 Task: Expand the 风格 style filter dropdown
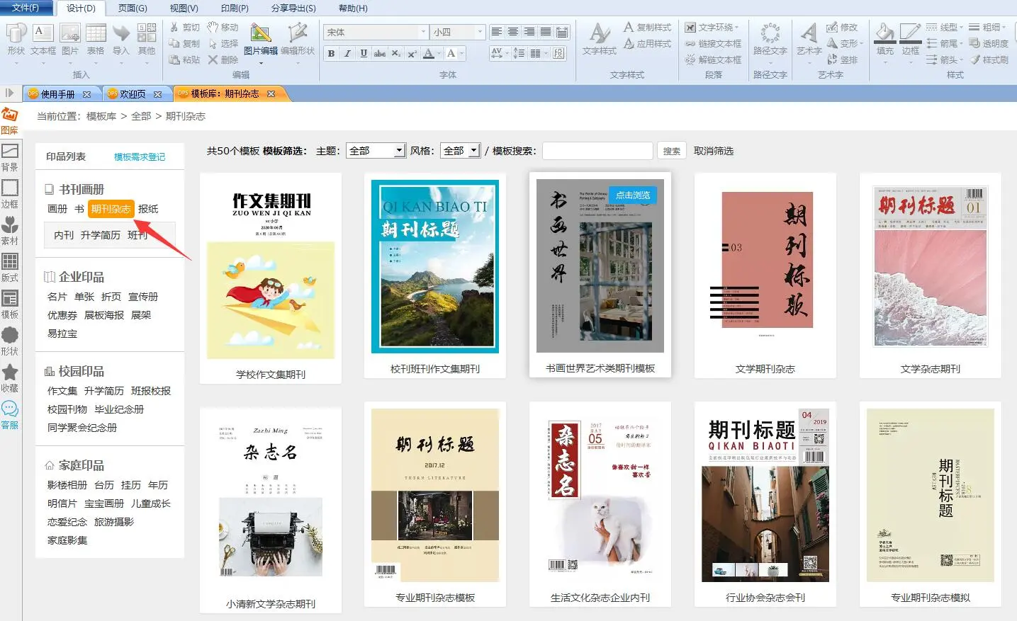(474, 151)
